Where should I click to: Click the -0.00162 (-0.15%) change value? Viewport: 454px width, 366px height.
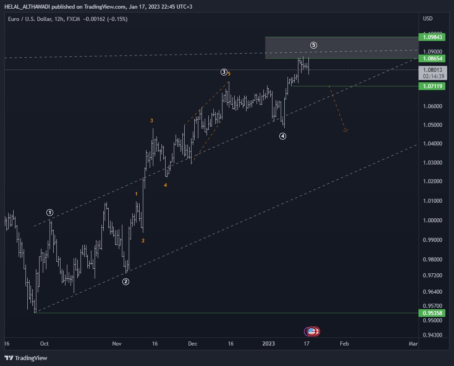[x=105, y=19]
